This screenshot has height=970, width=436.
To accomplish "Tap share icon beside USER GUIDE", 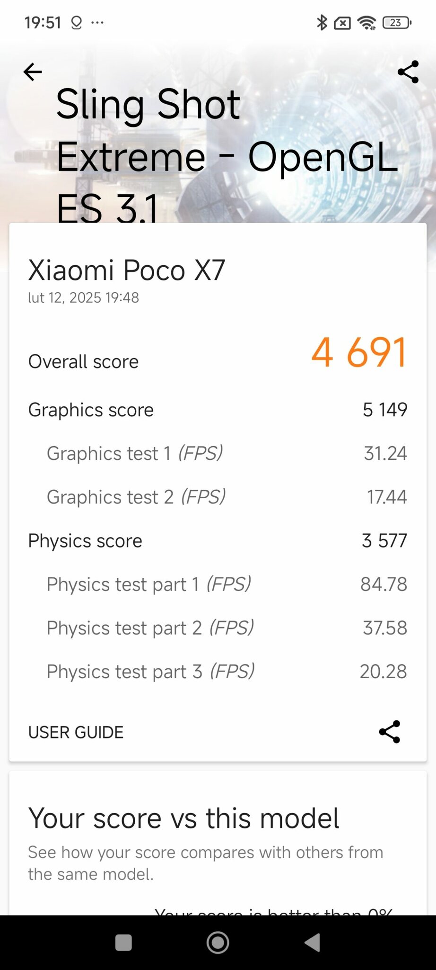I will [x=390, y=732].
